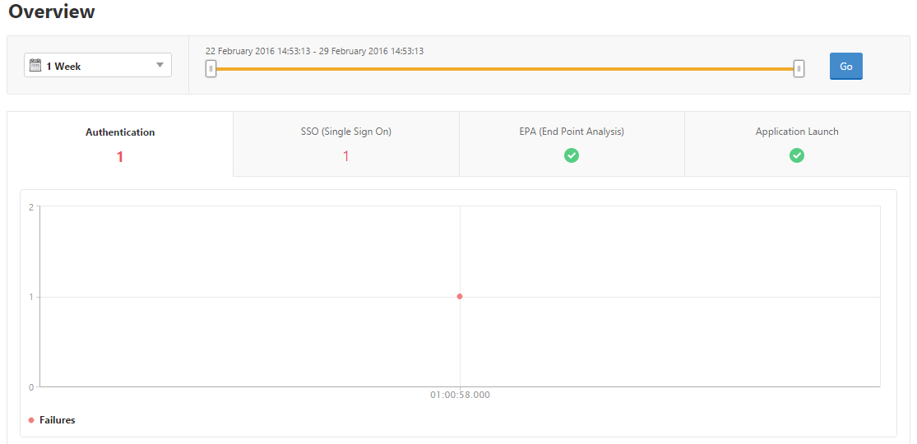
Task: Click the left handle of the time slider
Action: coord(211,68)
